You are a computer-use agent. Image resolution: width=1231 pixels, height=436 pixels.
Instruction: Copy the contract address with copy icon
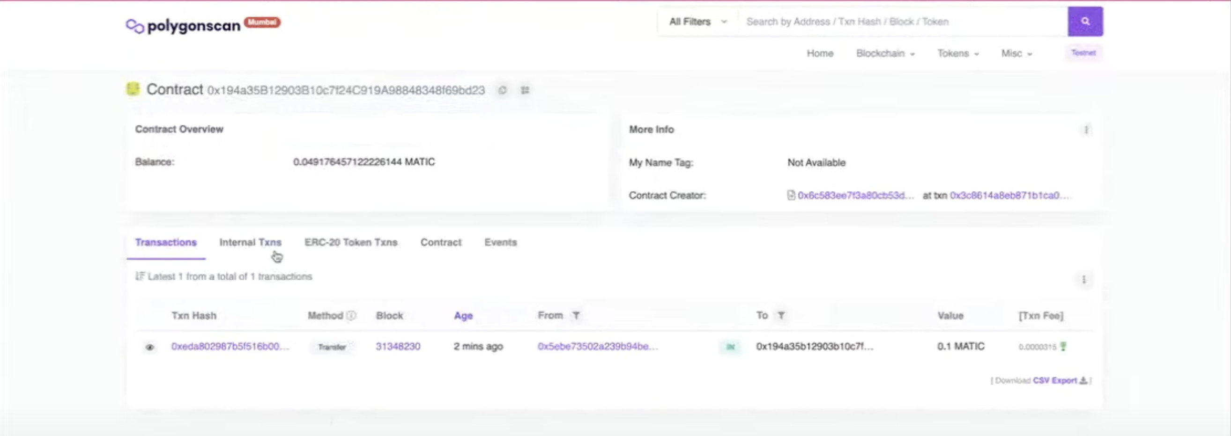[502, 90]
